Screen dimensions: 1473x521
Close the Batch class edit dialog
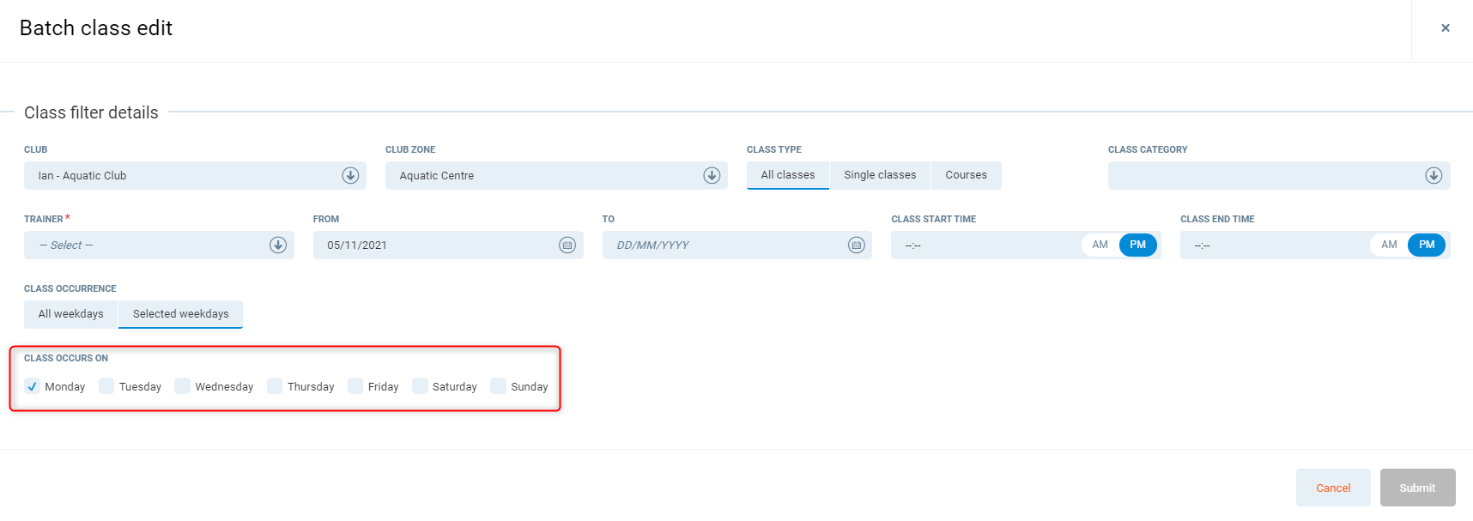(1445, 28)
